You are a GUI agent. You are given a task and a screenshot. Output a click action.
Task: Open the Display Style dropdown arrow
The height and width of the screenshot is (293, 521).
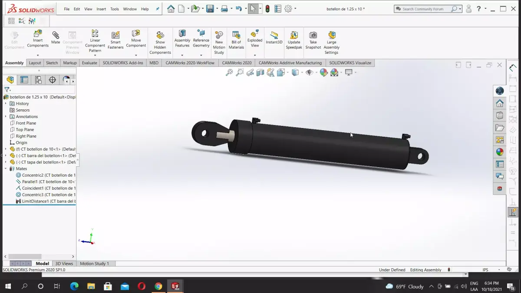302,72
